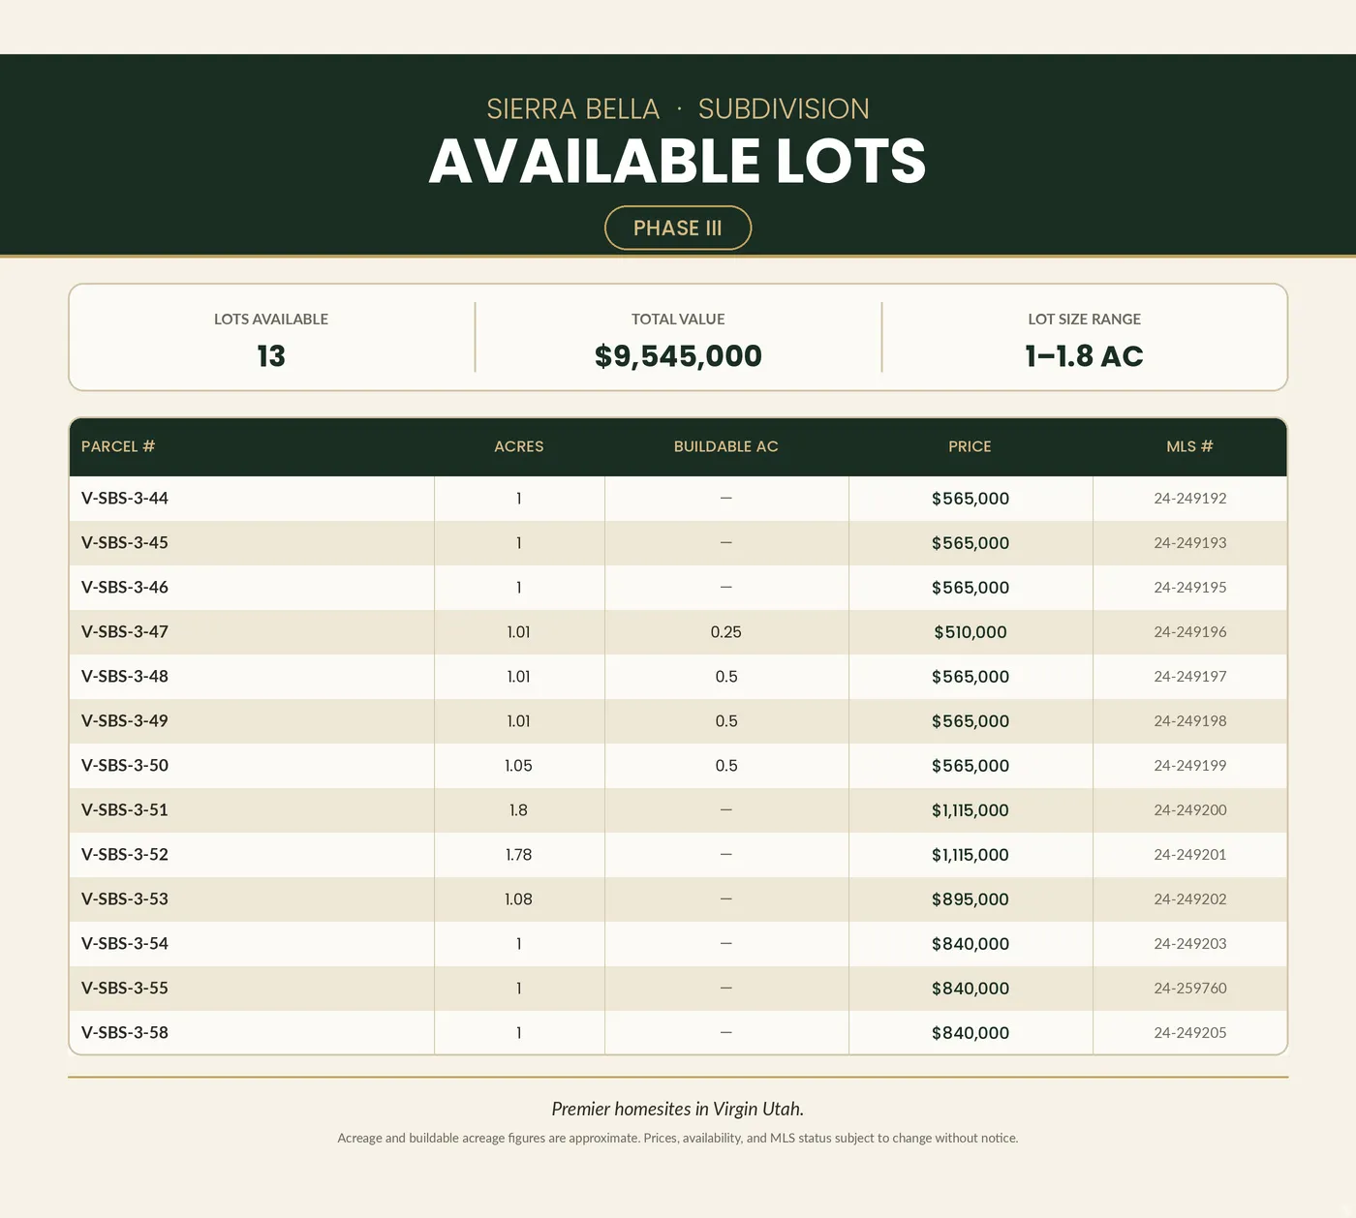Select the 0.25 buildable acreage cell
The image size is (1356, 1218).
pyautogui.click(x=726, y=632)
